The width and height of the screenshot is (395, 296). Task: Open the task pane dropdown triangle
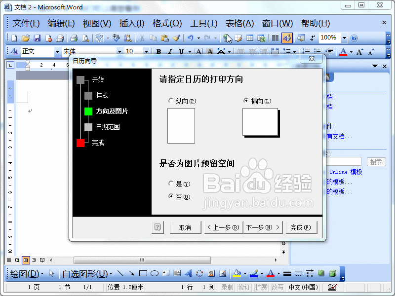375,66
